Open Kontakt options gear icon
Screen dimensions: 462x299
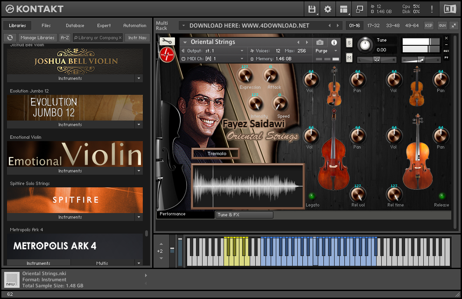[328, 9]
